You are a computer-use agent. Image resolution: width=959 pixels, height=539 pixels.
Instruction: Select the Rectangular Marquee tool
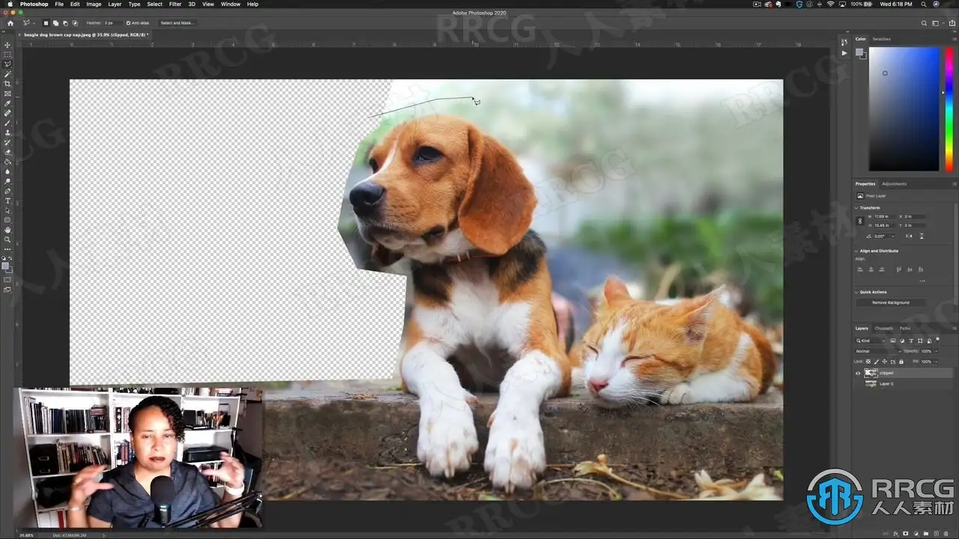pos(7,55)
